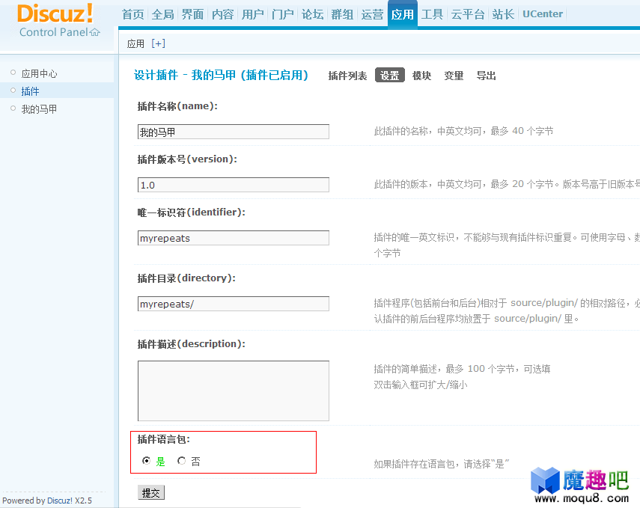Open the 内容 top menu
This screenshot has height=508, width=640.
222,14
